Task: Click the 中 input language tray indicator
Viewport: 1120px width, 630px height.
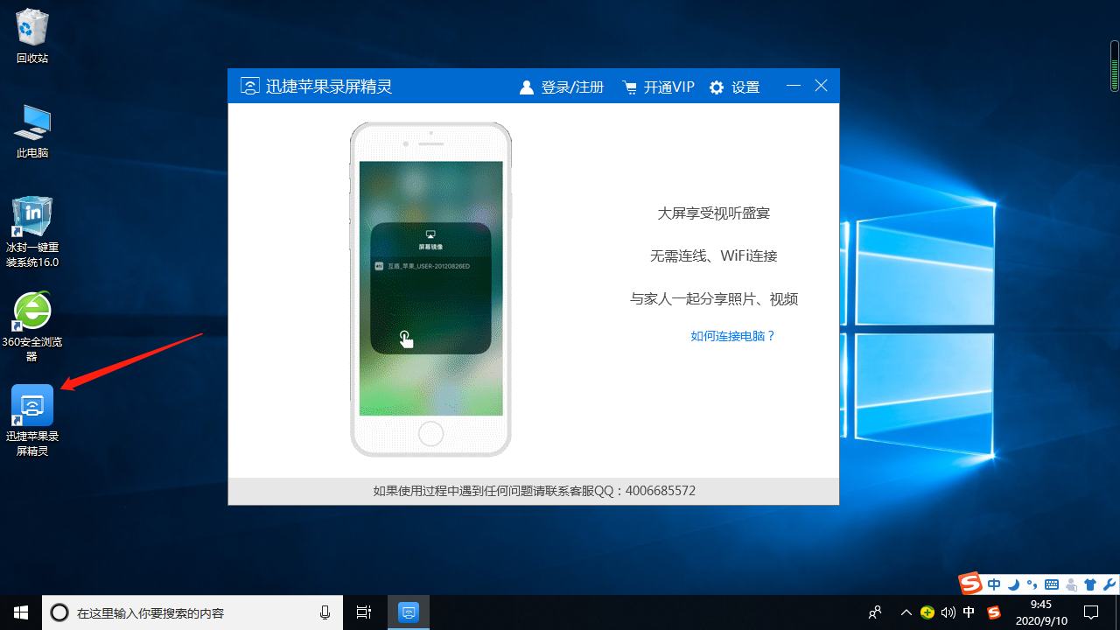Action: pyautogui.click(x=969, y=612)
